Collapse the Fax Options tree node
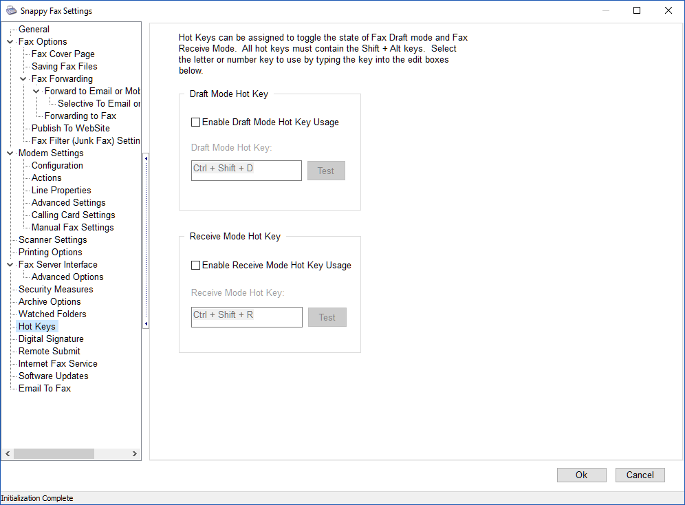 10,42
